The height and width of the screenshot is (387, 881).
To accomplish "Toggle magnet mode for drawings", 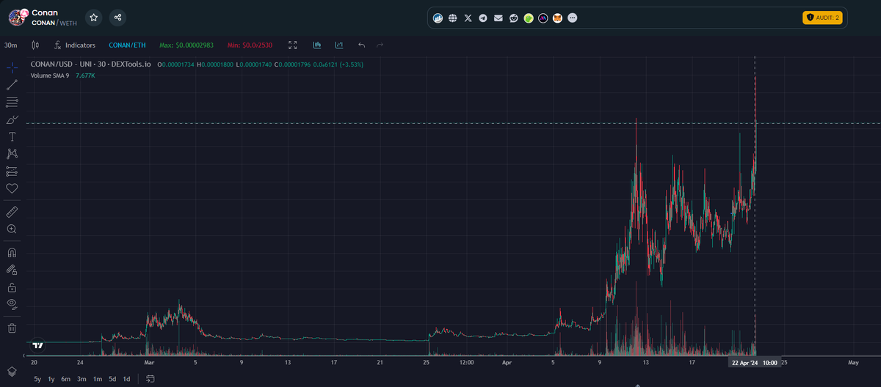I will (12, 252).
